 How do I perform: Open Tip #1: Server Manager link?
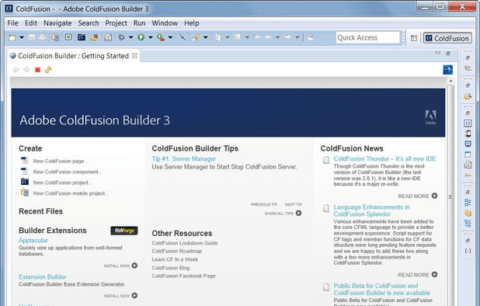pos(183,158)
